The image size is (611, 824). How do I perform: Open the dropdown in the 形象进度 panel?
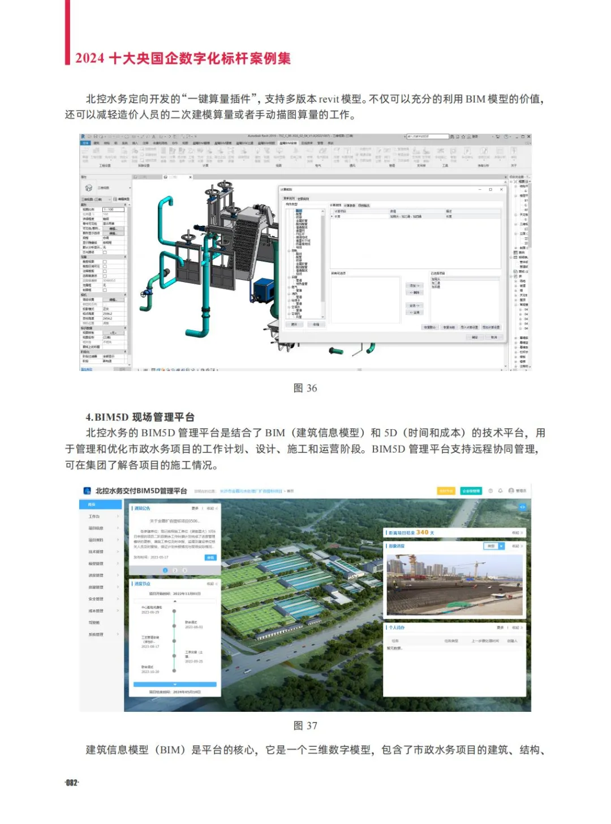pyautogui.click(x=501, y=546)
